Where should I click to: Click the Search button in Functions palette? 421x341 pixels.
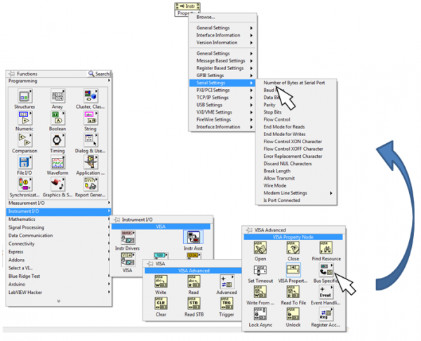point(99,74)
